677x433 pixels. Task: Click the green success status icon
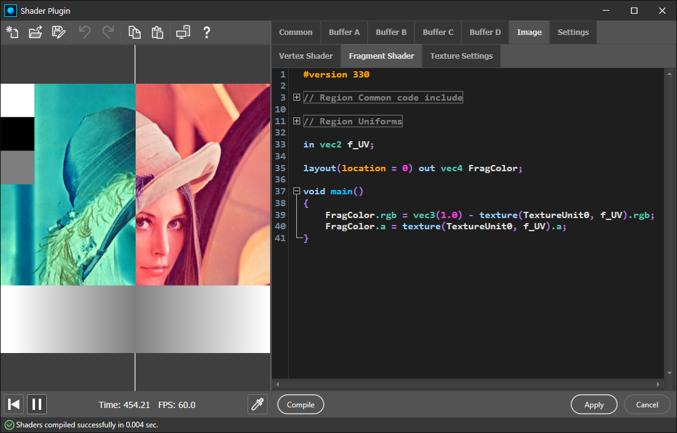coord(9,426)
